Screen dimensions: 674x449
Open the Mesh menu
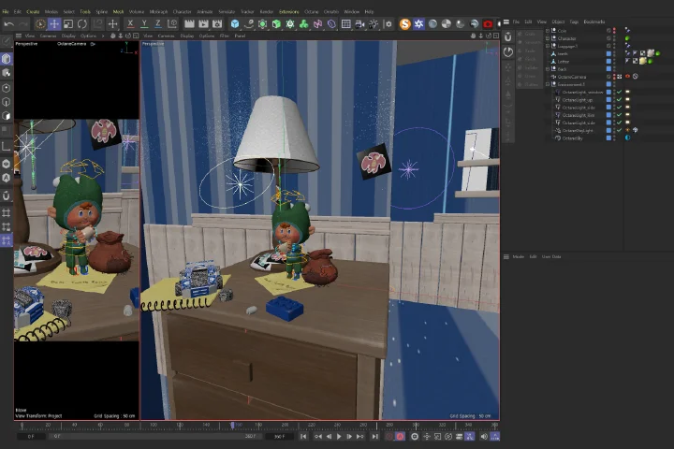(118, 11)
